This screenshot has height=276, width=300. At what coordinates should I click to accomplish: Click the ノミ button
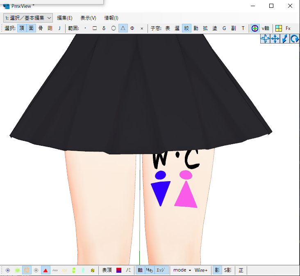coord(128,270)
